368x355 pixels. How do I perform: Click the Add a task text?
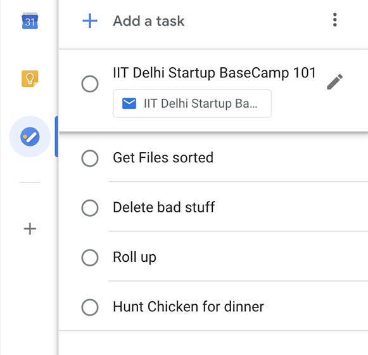point(149,21)
